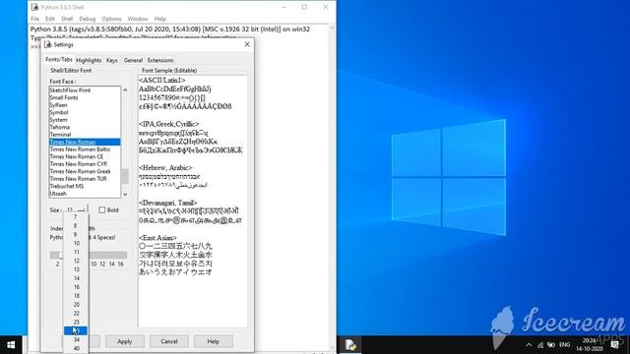Image resolution: width=630 pixels, height=354 pixels.
Task: Open Help menu in Python Shell window
Action: (159, 19)
